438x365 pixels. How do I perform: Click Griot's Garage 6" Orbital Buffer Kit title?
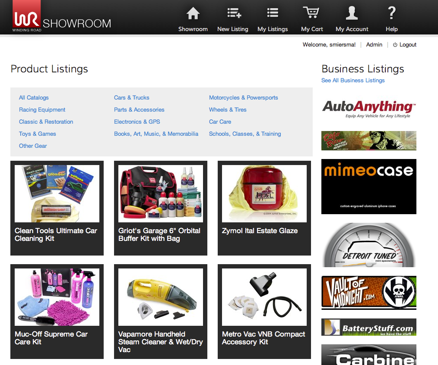click(159, 234)
